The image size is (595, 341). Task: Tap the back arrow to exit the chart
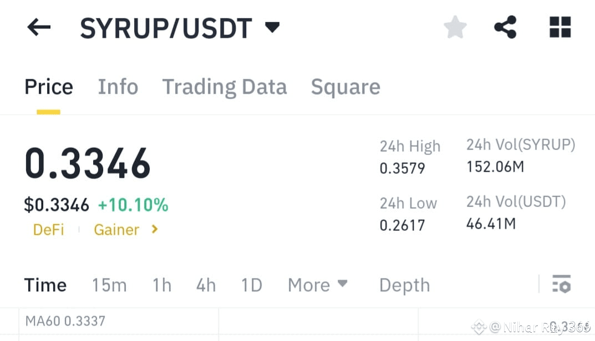click(x=38, y=27)
